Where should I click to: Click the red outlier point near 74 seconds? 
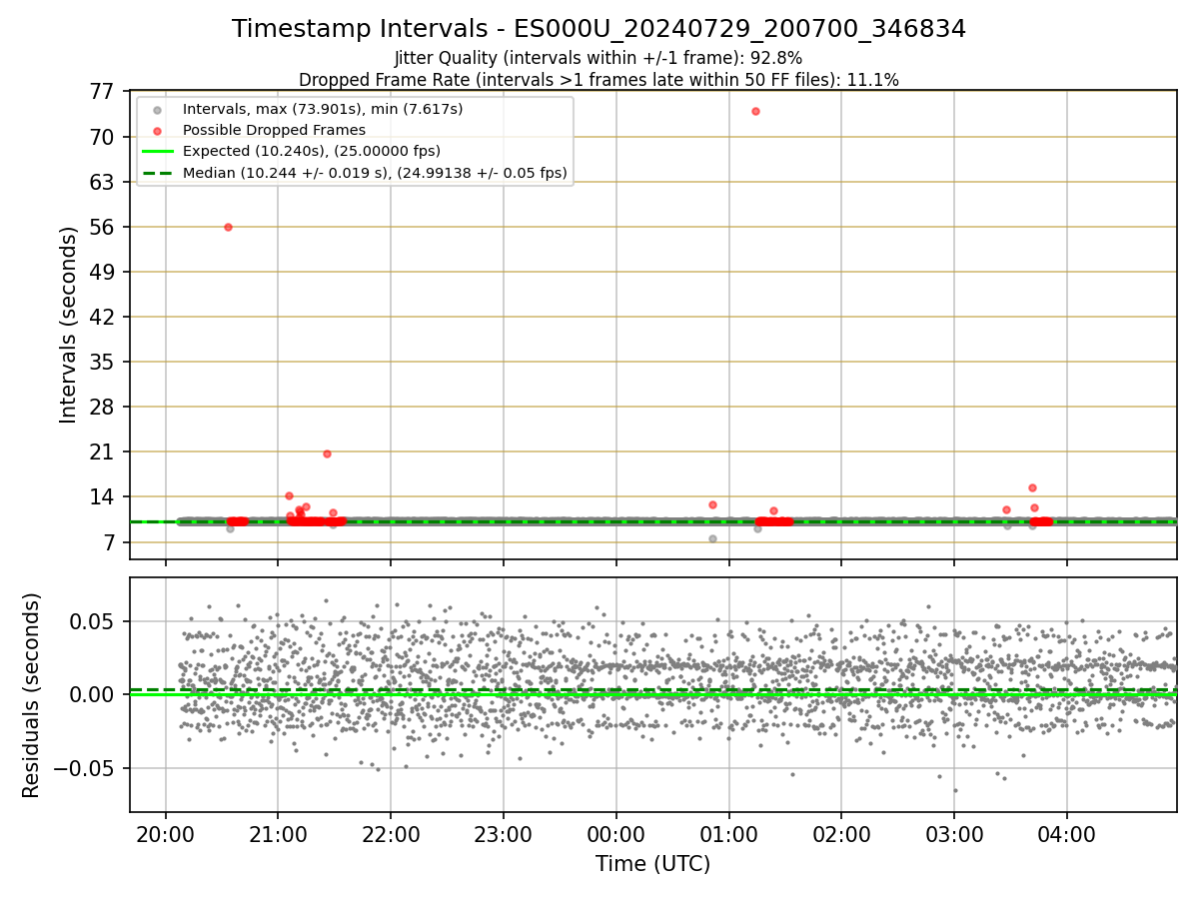click(755, 111)
